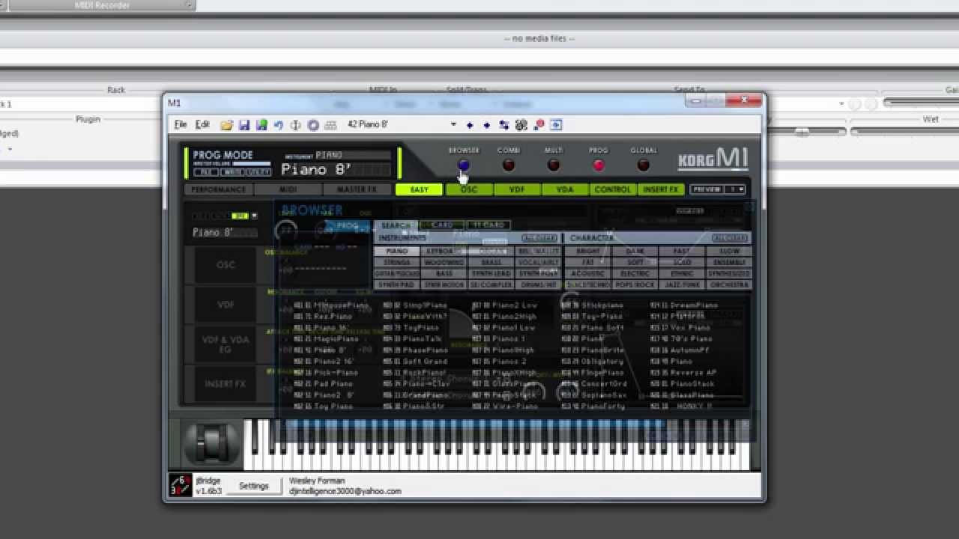Click the jBridge logo icon

[x=181, y=485]
